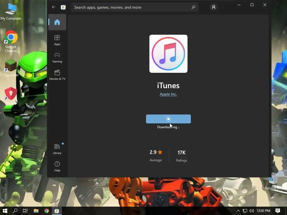Open the Apps section in sidebar

click(57, 40)
